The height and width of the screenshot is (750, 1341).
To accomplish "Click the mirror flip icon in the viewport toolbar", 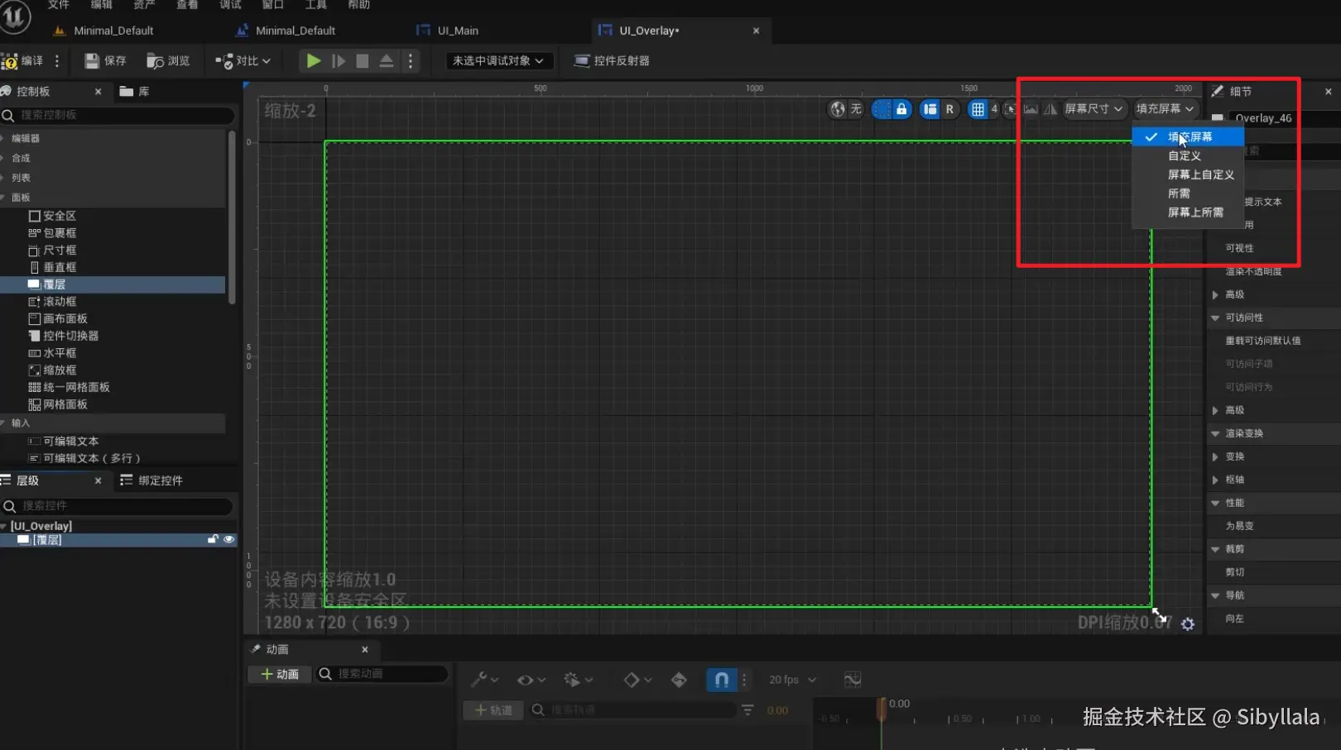I will click(1050, 109).
